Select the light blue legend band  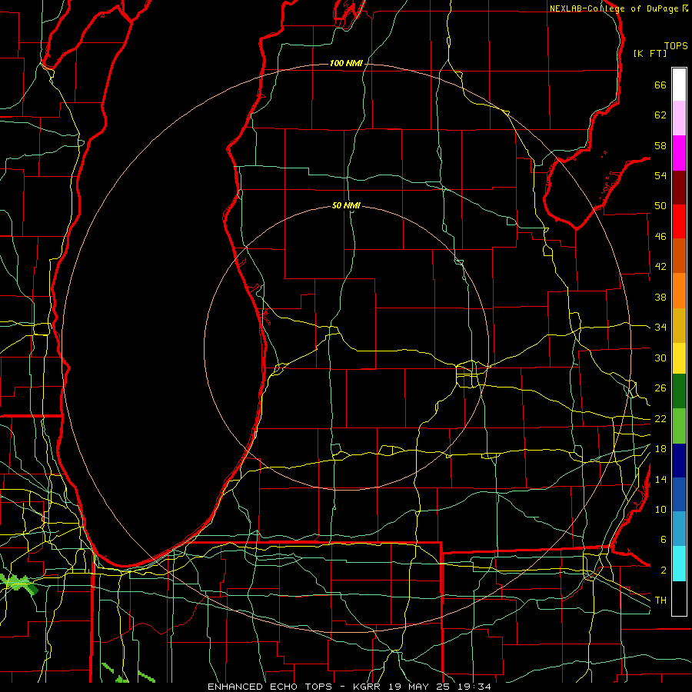coord(679,529)
